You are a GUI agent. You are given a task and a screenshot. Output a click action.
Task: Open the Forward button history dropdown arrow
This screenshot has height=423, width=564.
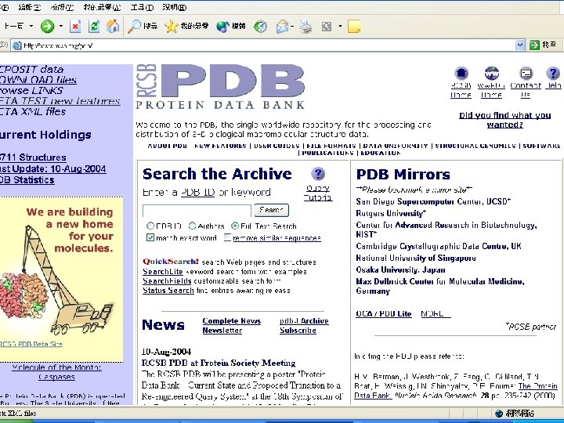tap(61, 26)
